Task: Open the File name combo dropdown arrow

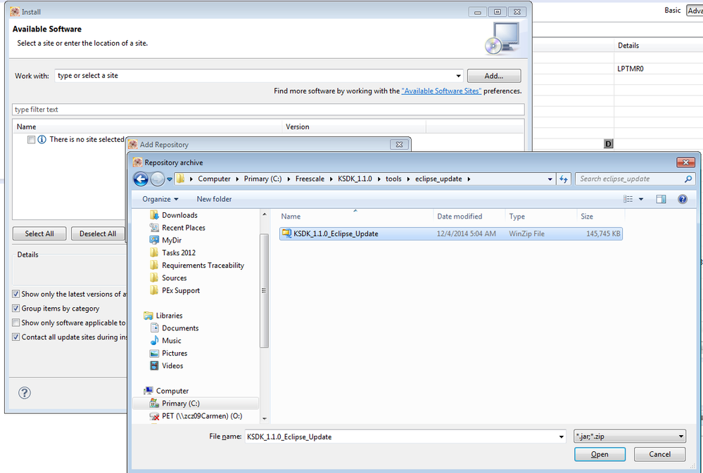Action: click(x=562, y=436)
